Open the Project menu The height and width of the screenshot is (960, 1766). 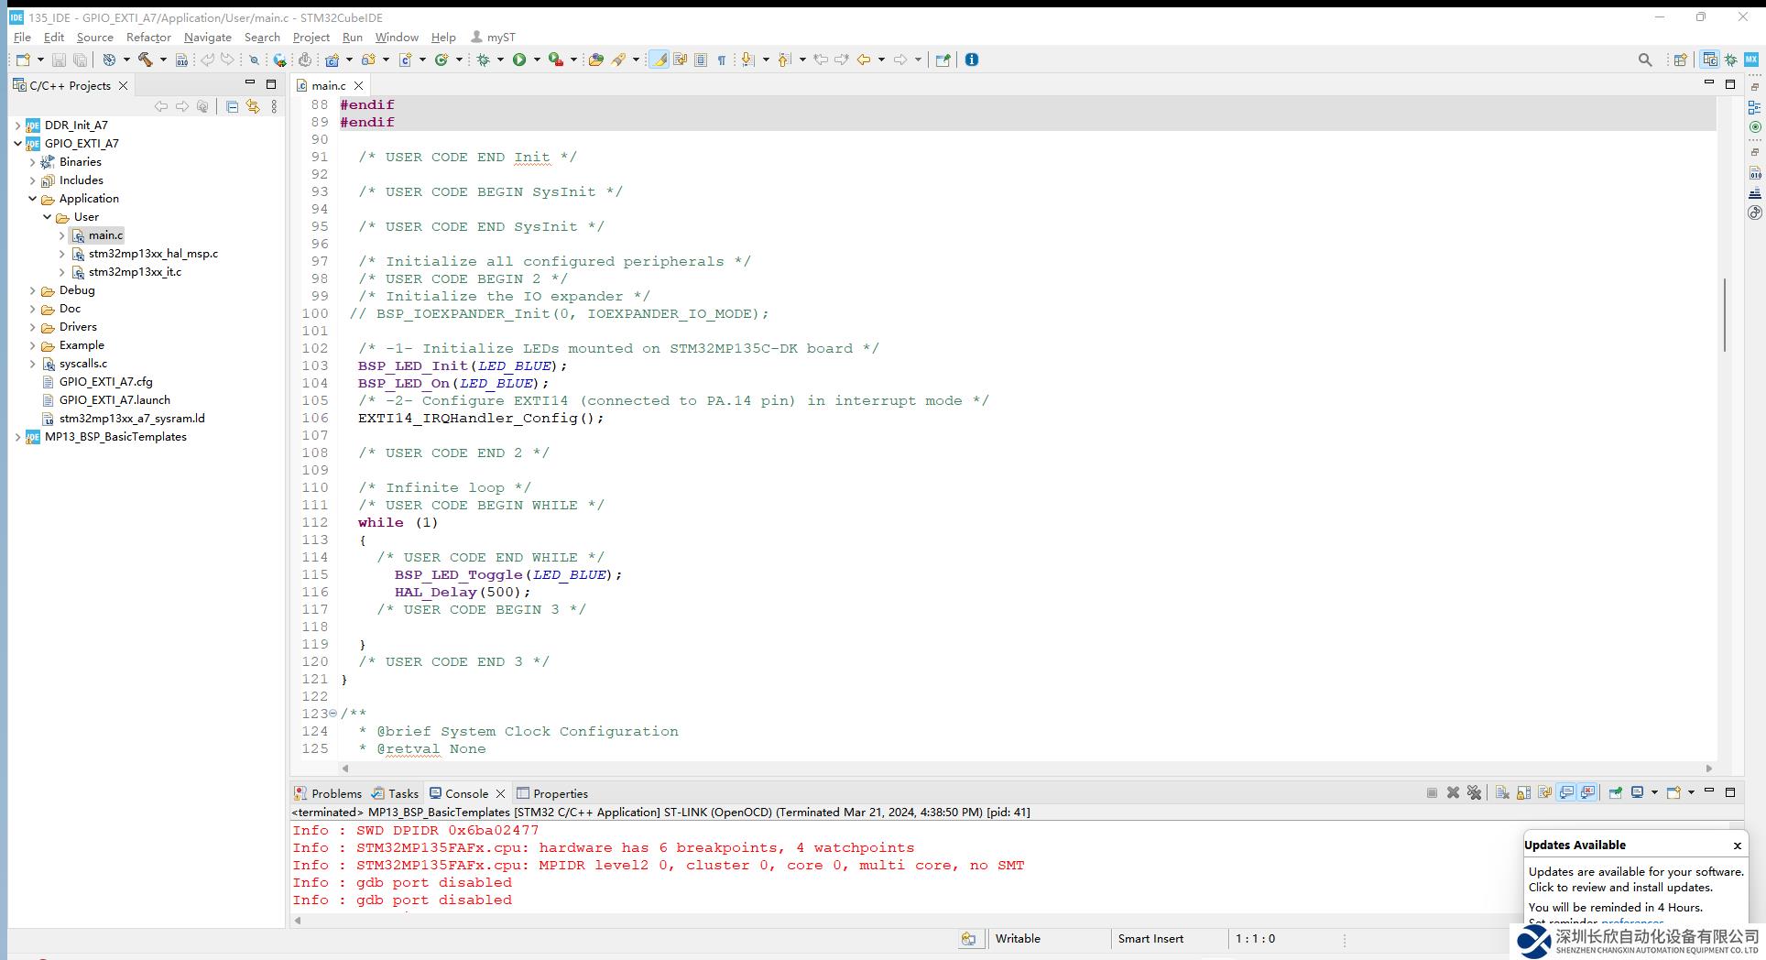tap(311, 38)
